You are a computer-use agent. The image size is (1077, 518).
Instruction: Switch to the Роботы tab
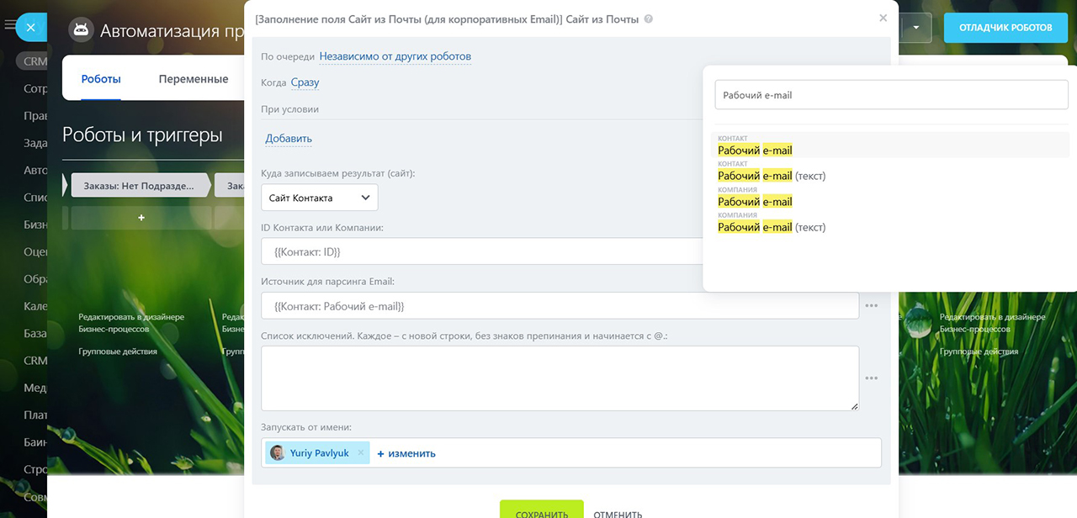pos(101,79)
